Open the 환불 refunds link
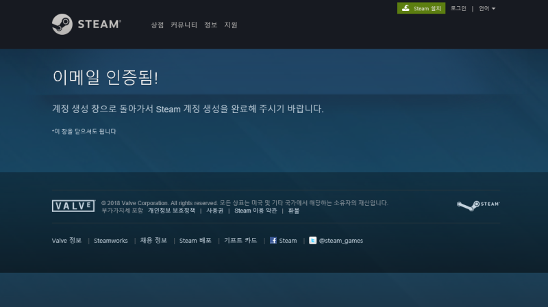548x307 pixels. coord(294,211)
